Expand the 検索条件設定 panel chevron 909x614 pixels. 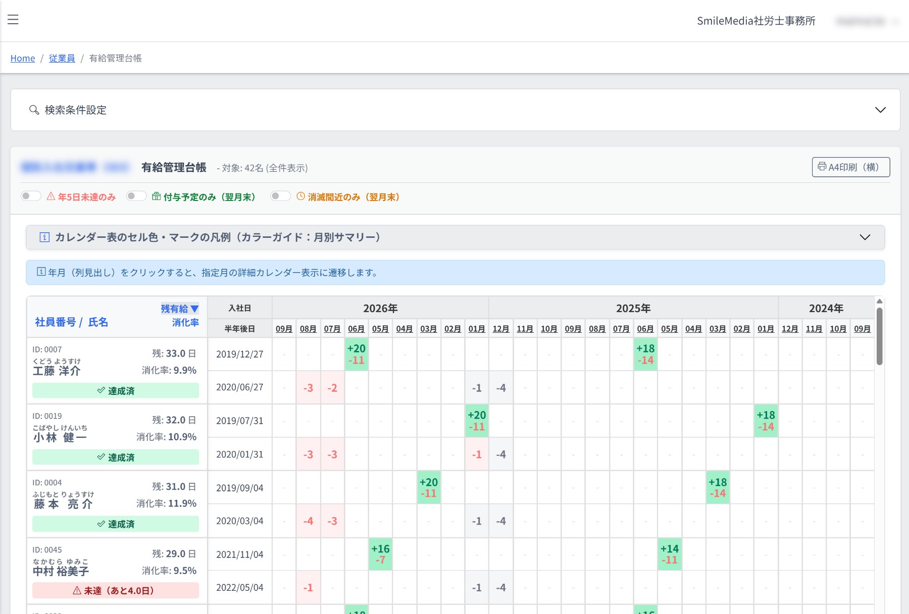tap(880, 110)
